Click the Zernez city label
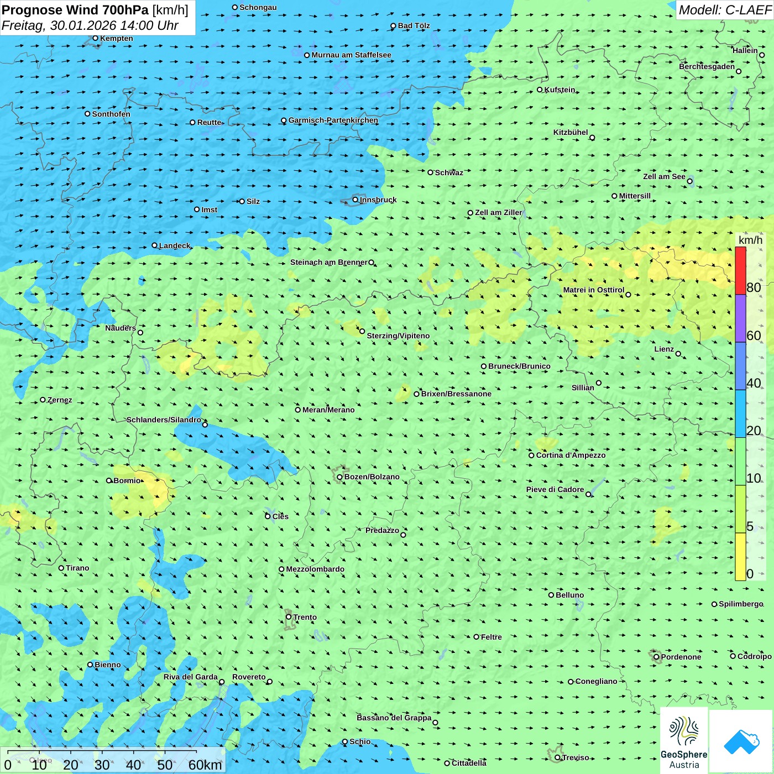Screen dimensions: 774x774 pos(60,400)
